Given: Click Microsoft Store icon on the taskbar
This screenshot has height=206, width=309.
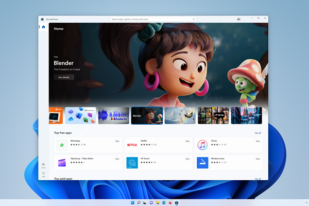Looking at the screenshot, I should (x=177, y=202).
